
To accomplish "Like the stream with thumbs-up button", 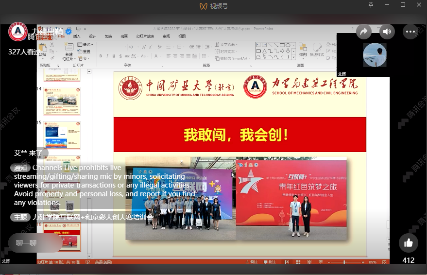I will pos(408,243).
